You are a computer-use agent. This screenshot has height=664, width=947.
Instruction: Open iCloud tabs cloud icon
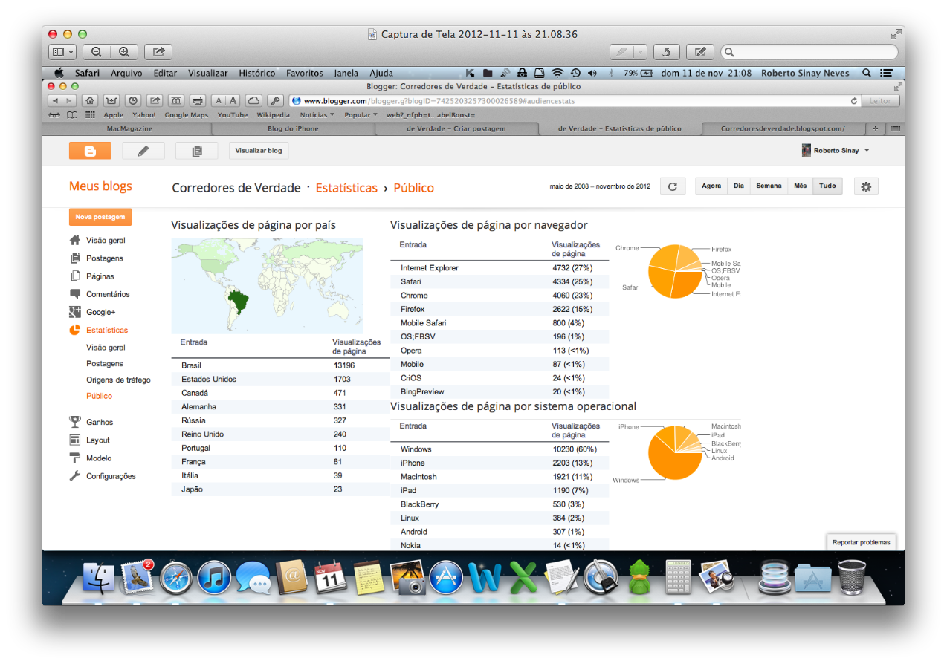pos(253,100)
